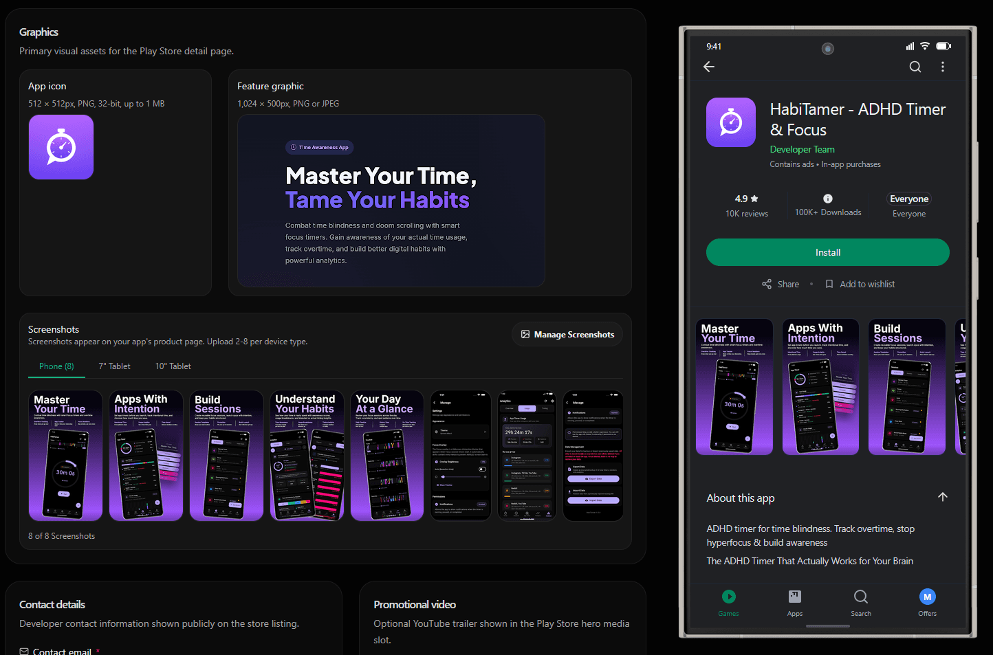
Task: Click the Everyone content rating badge
Action: [x=909, y=199]
